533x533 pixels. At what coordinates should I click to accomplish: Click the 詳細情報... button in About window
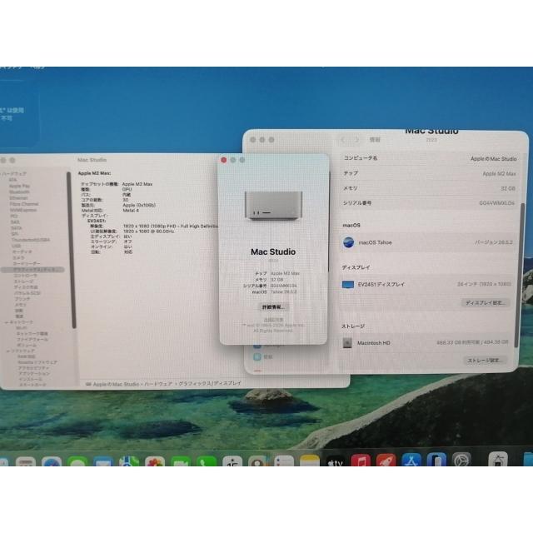point(273,307)
